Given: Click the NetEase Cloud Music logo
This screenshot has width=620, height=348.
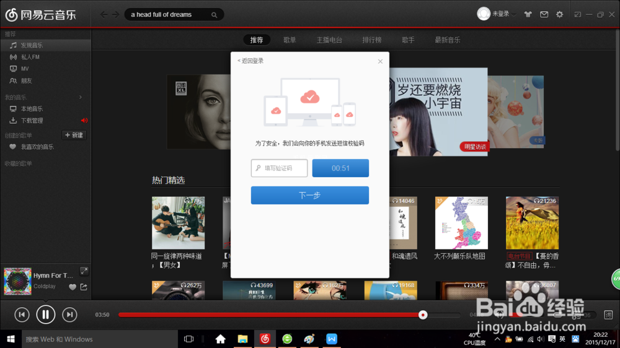Looking at the screenshot, I should 40,15.
